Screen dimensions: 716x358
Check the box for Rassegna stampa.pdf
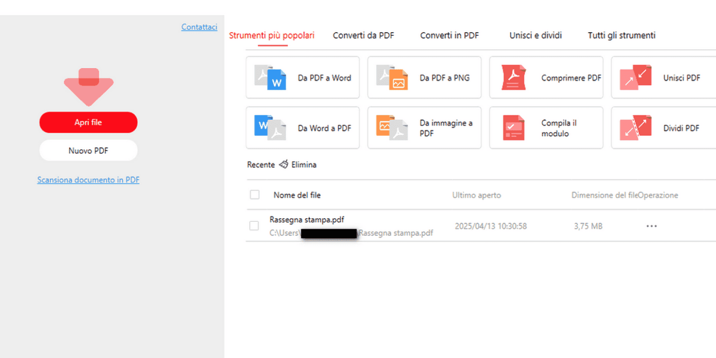point(254,226)
